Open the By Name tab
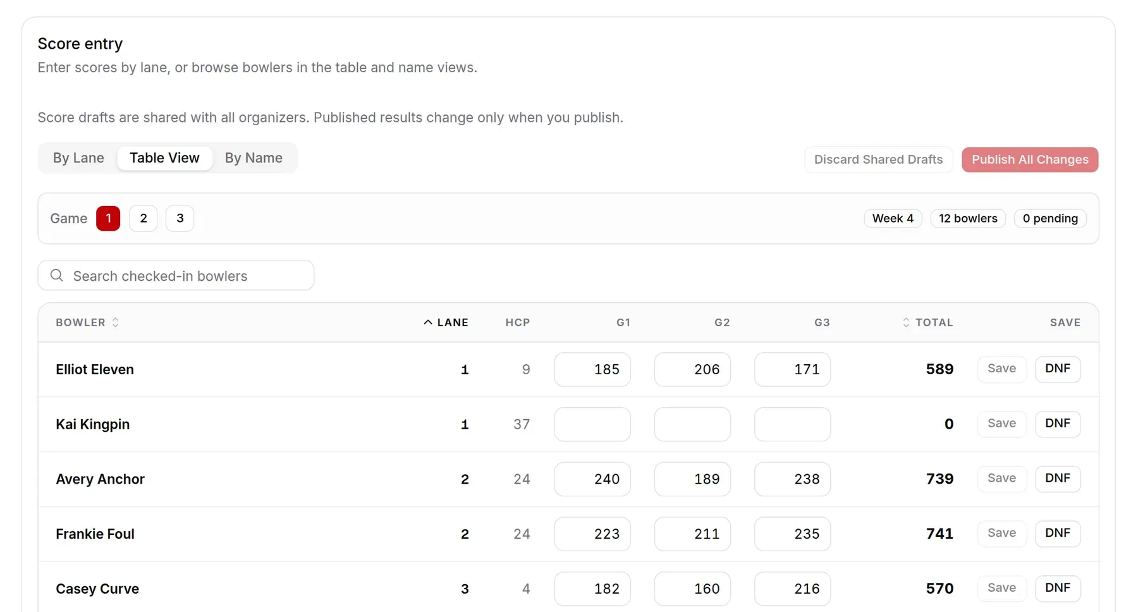The height and width of the screenshot is (612, 1138). click(x=254, y=158)
